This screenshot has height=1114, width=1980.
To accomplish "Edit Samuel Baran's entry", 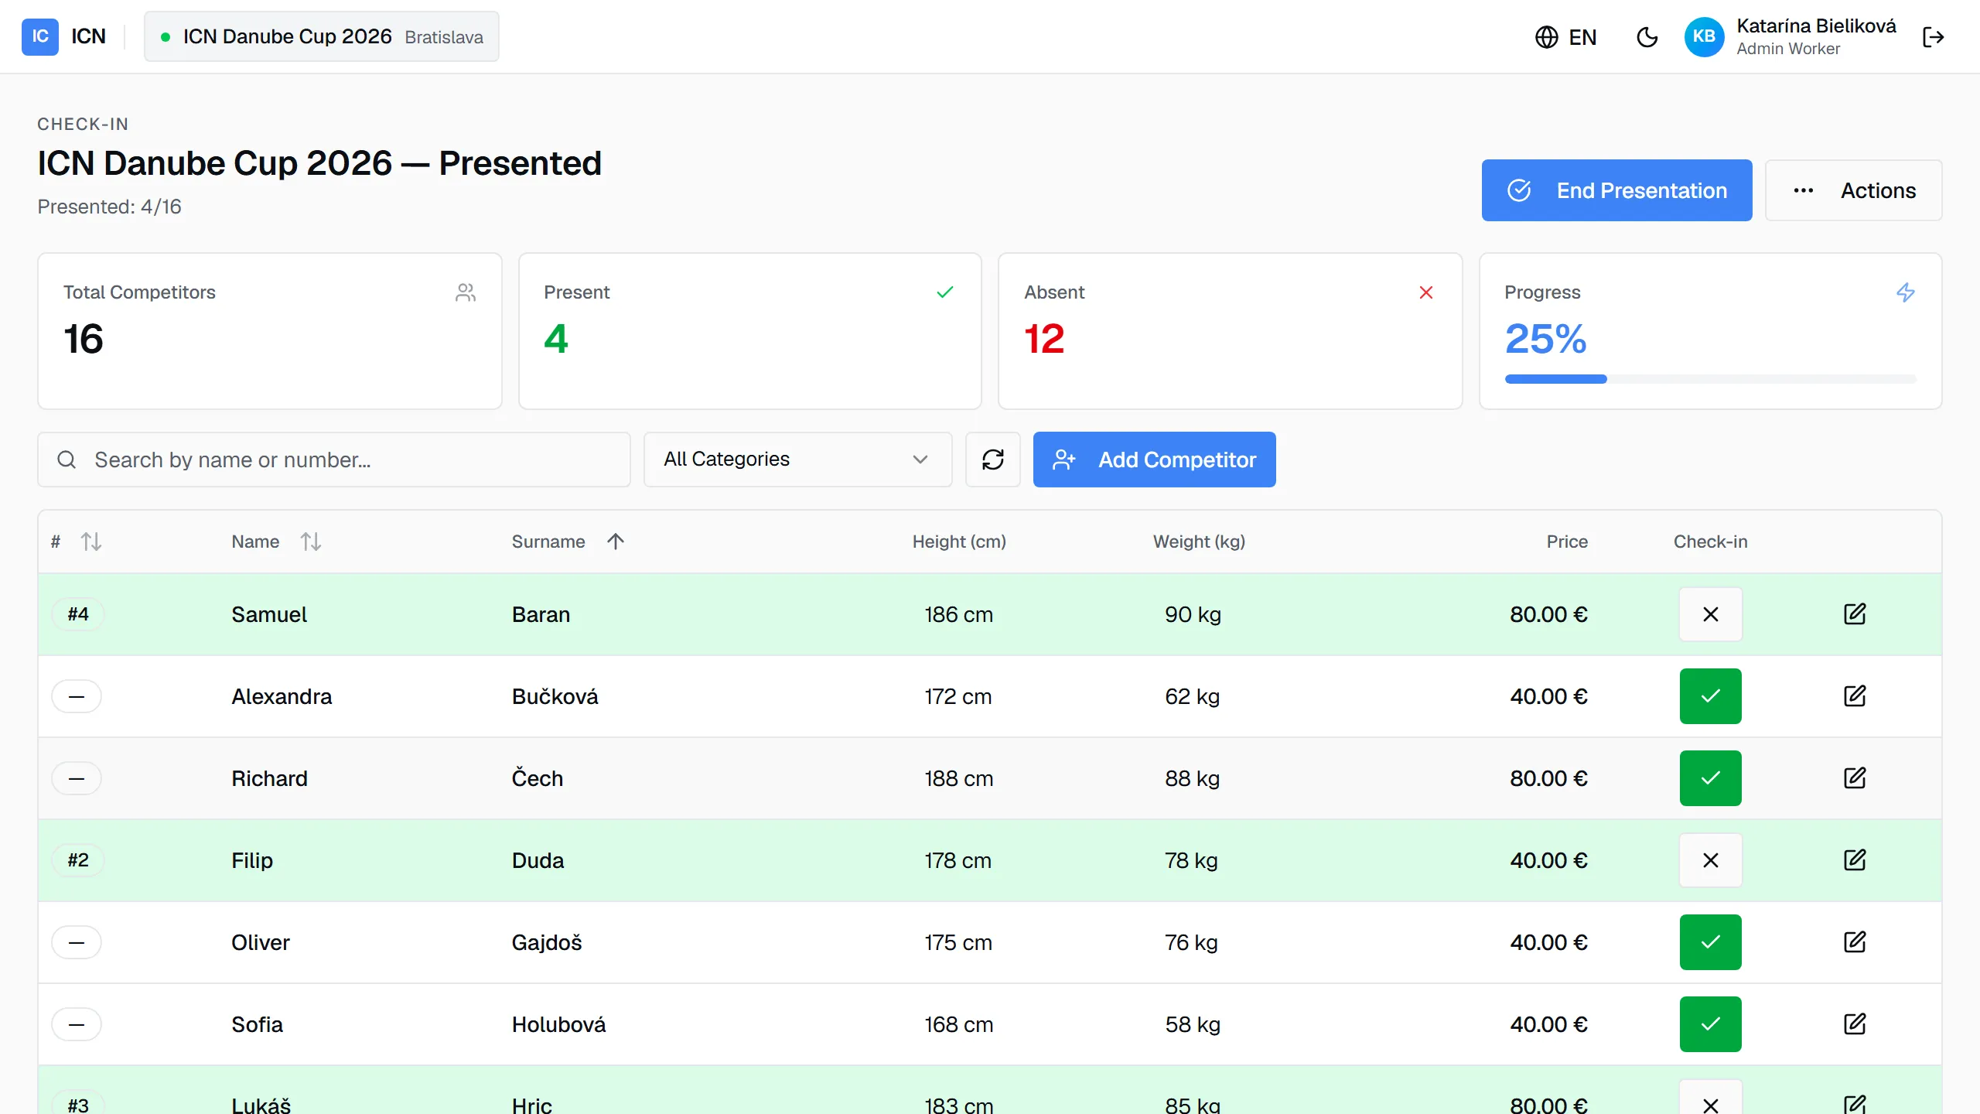I will (1855, 614).
